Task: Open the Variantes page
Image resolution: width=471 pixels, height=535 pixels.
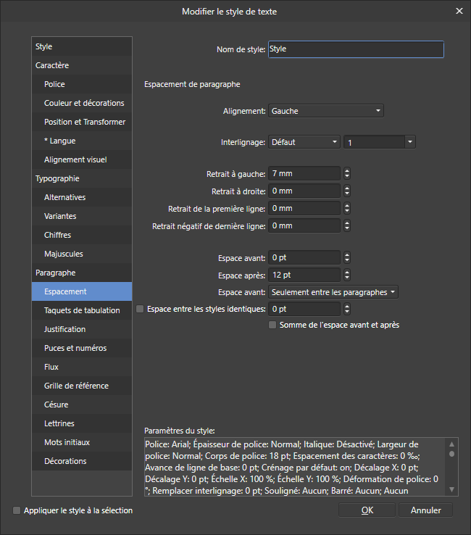Action: click(x=82, y=216)
